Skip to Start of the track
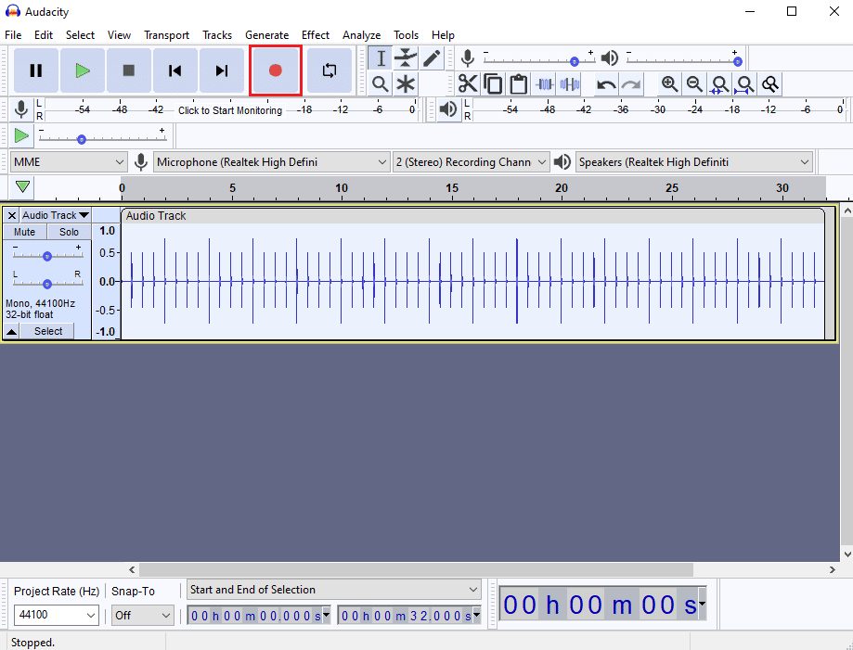Viewport: 853px width, 650px height. [x=175, y=70]
